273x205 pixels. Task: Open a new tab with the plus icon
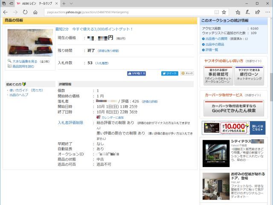coord(64,3)
